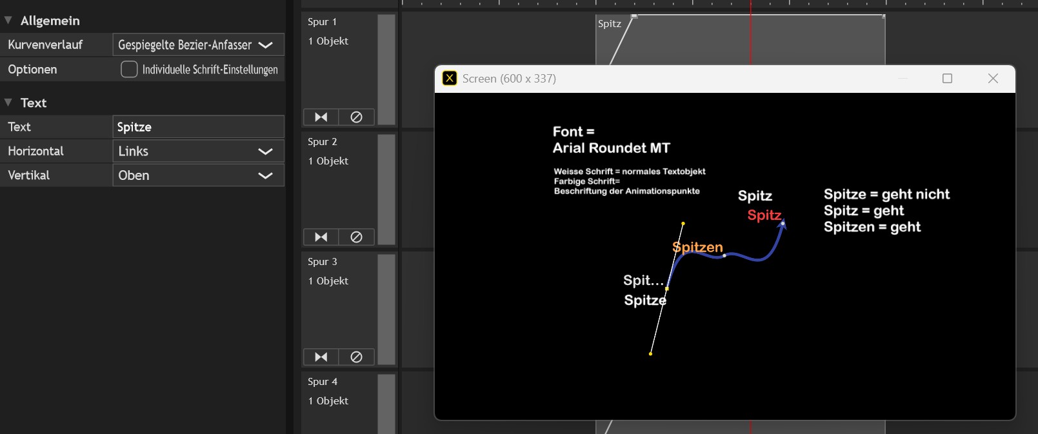Image resolution: width=1038 pixels, height=434 pixels.
Task: Open Vertikal alignment dropdown Oben
Action: coord(198,175)
